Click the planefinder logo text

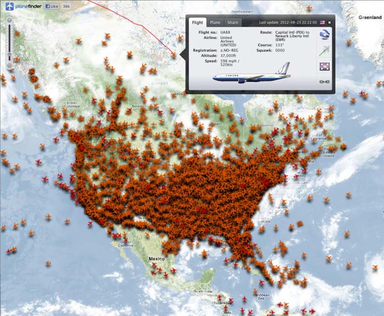[29, 7]
